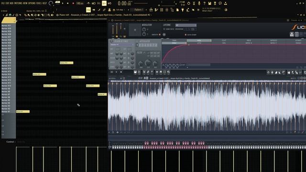Screen dimensions: 306x172
Task: Open the OPTIONS menu
Action: [32, 3]
